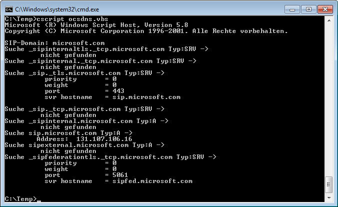Click the scrollbar down arrow

point(329,197)
